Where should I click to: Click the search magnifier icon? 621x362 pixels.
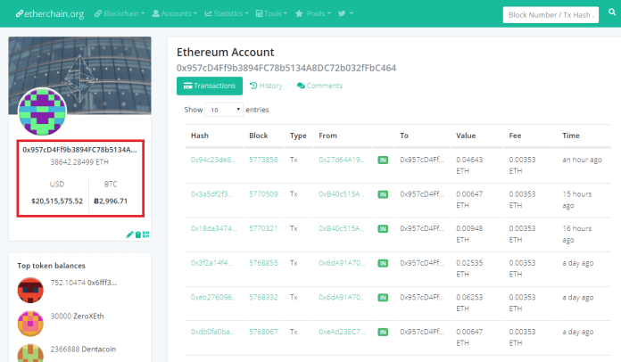coord(612,12)
